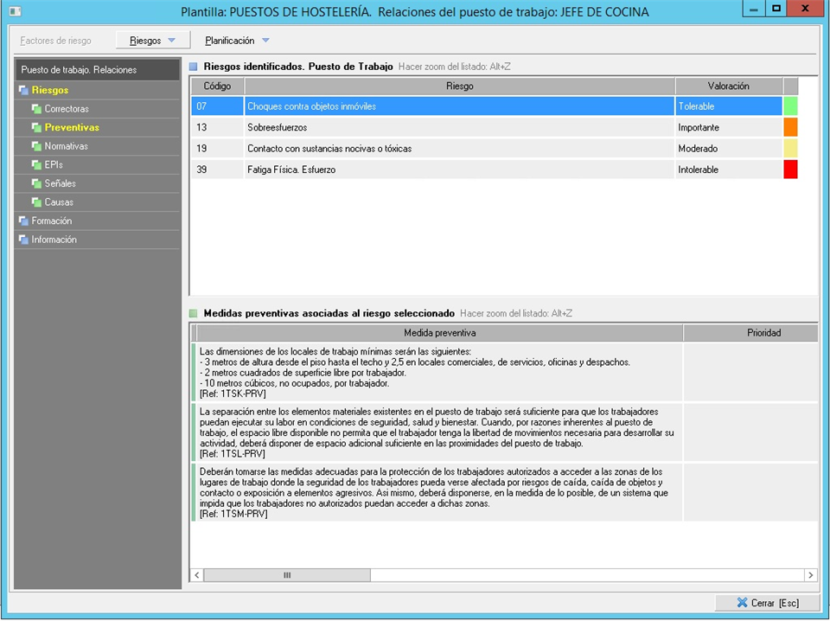This screenshot has height=621, width=830.
Task: Click the EPIs sidebar icon
Action: tap(36, 164)
